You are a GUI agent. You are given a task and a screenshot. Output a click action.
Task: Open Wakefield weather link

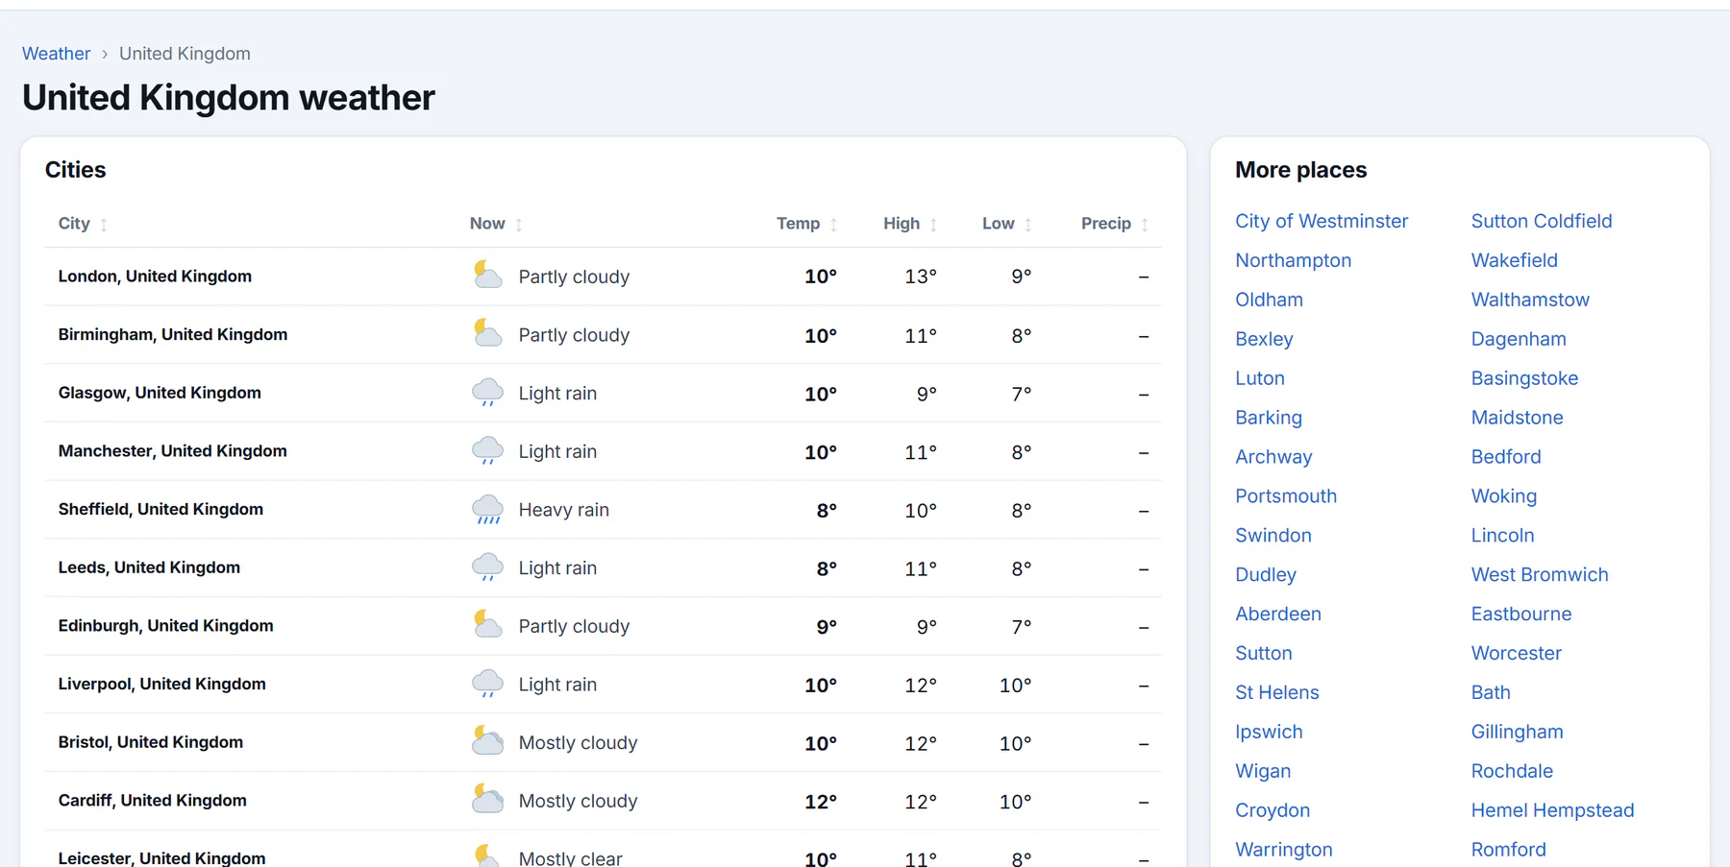pyautogui.click(x=1514, y=260)
